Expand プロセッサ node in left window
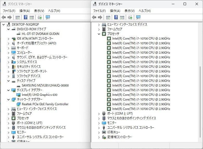This screenshot has height=149, width=203. coord(9,119)
